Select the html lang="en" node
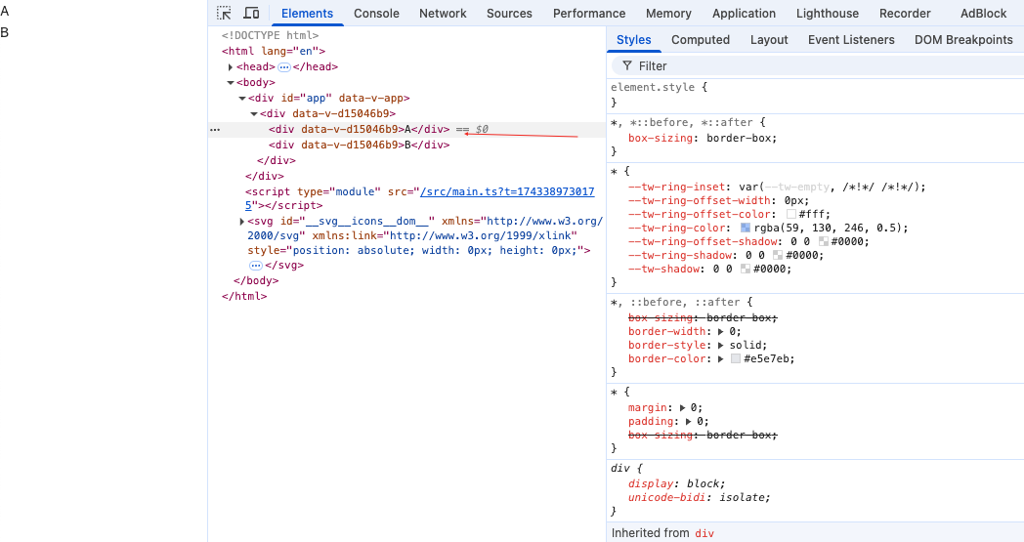The image size is (1024, 542). [x=274, y=51]
